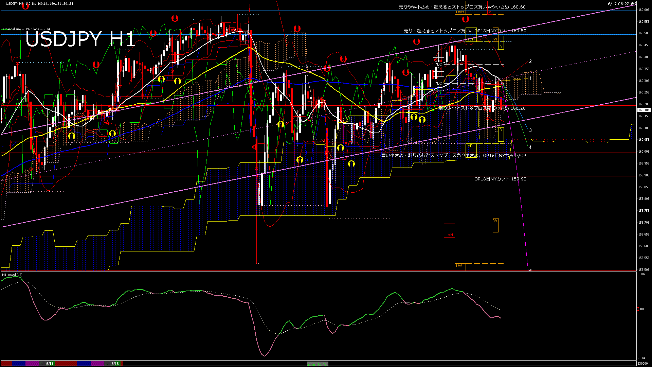
Task: Click the red M level box near LWH
Action: pos(490,12)
